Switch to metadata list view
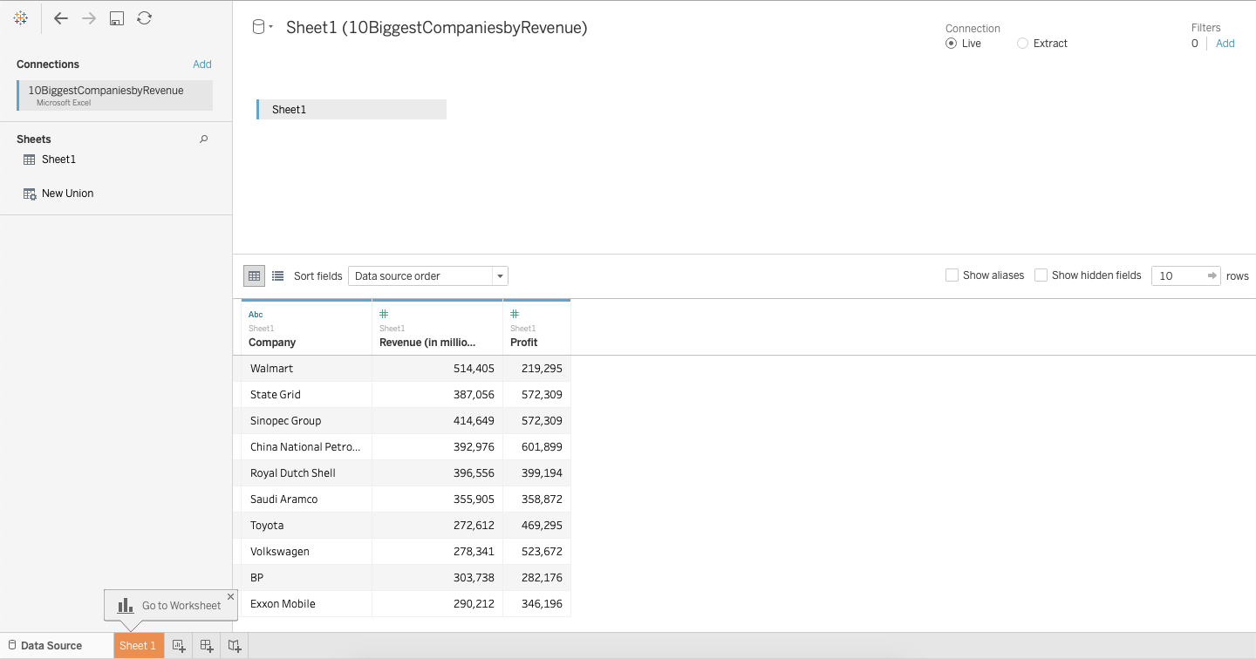This screenshot has width=1256, height=659. point(277,275)
